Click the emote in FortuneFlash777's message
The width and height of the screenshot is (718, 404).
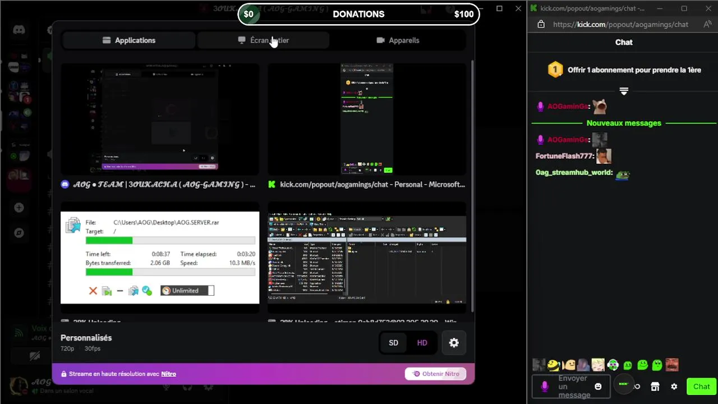pyautogui.click(x=604, y=155)
